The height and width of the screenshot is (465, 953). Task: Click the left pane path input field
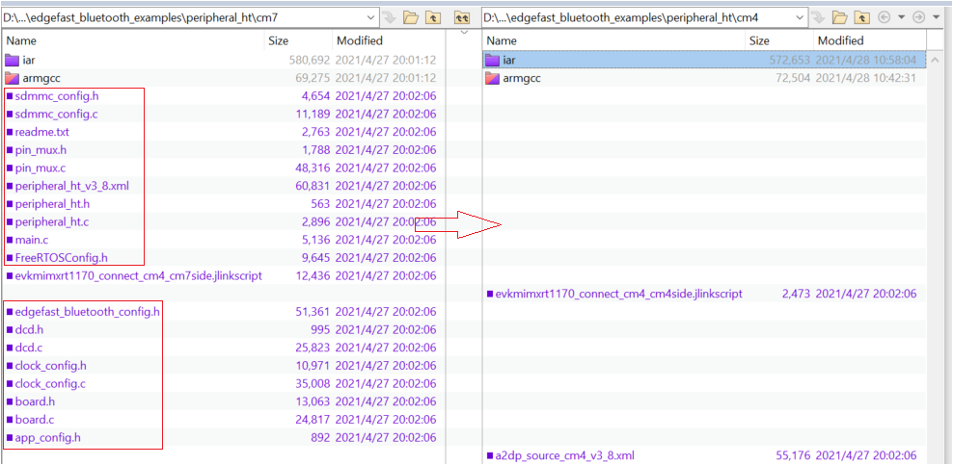click(x=183, y=17)
